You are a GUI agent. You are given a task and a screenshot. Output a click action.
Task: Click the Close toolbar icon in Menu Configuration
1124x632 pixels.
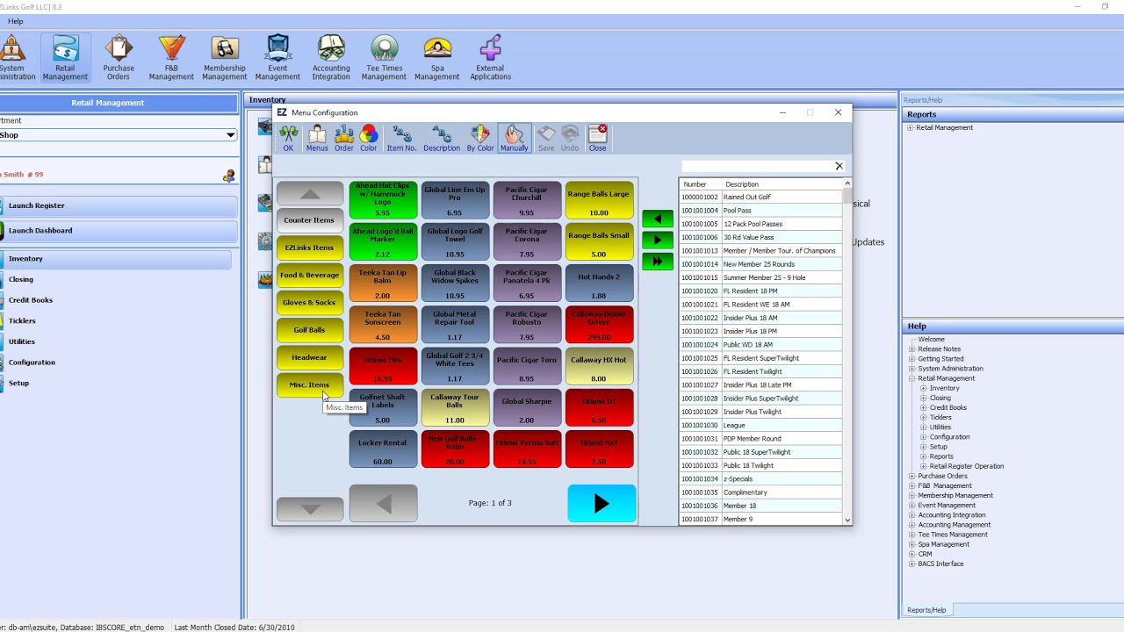pos(597,139)
